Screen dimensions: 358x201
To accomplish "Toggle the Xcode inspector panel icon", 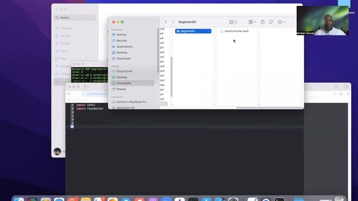I will 346,87.
